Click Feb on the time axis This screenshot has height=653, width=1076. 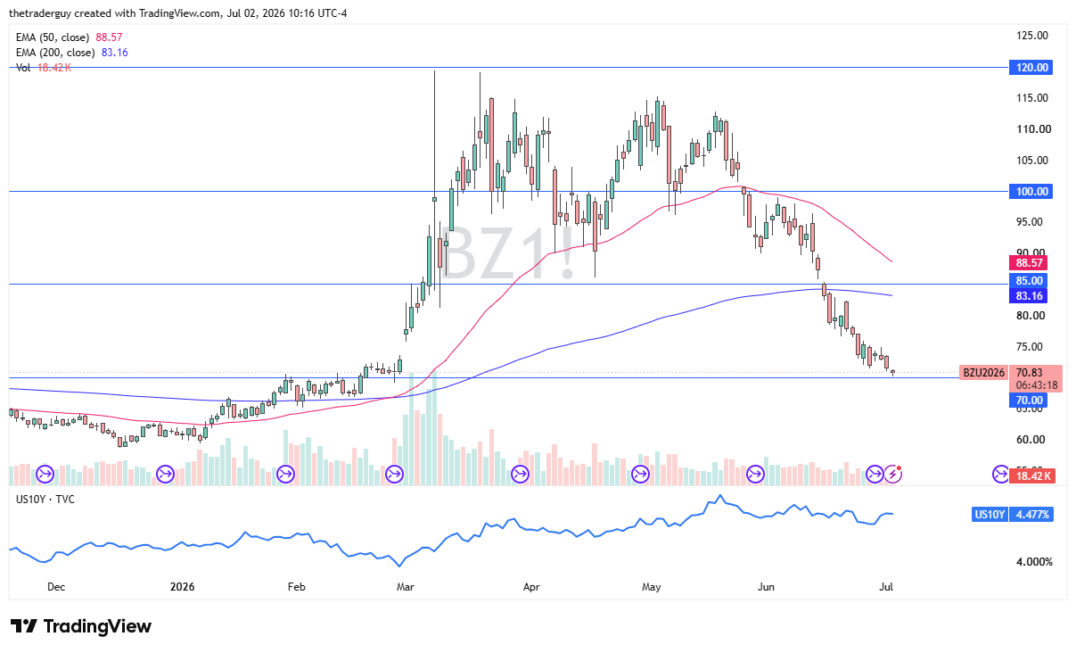(x=296, y=587)
